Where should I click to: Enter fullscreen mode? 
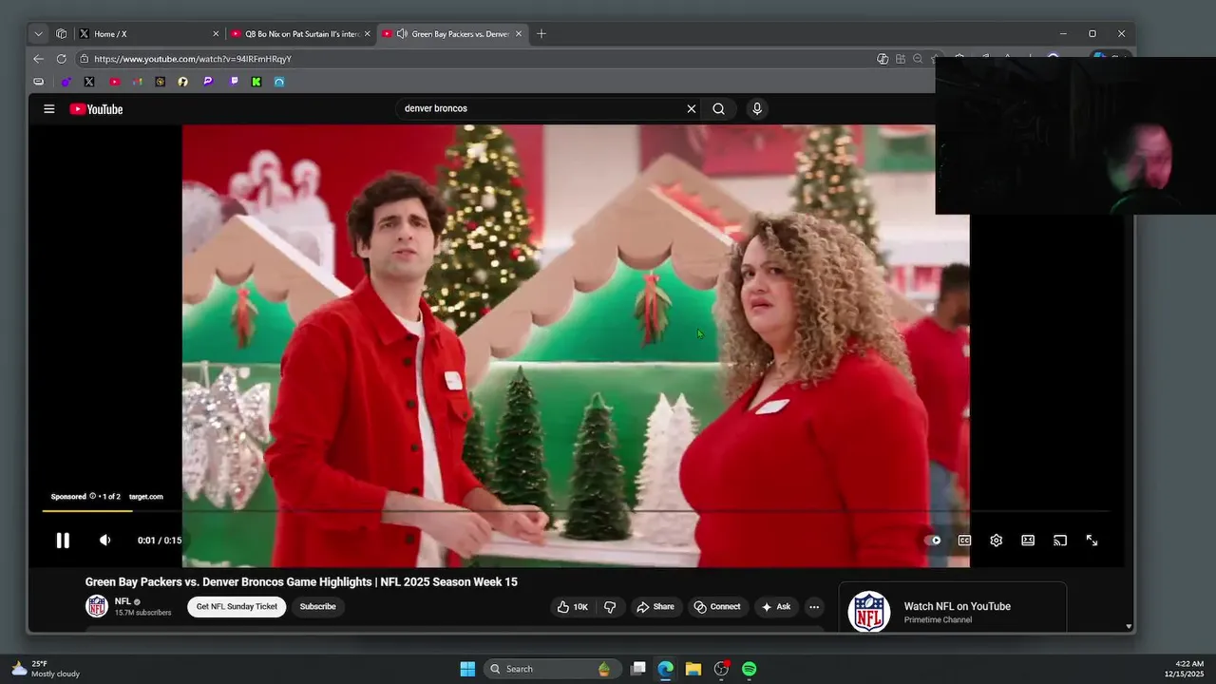1092,541
